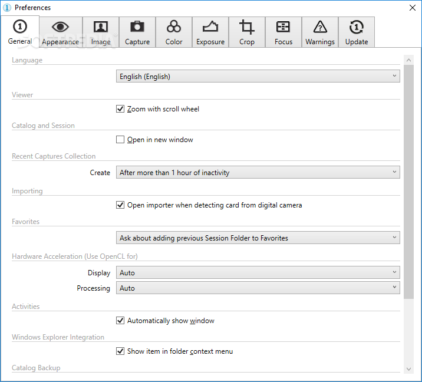Toggle Automatically show window checkbox
This screenshot has height=382, width=422.
point(120,321)
